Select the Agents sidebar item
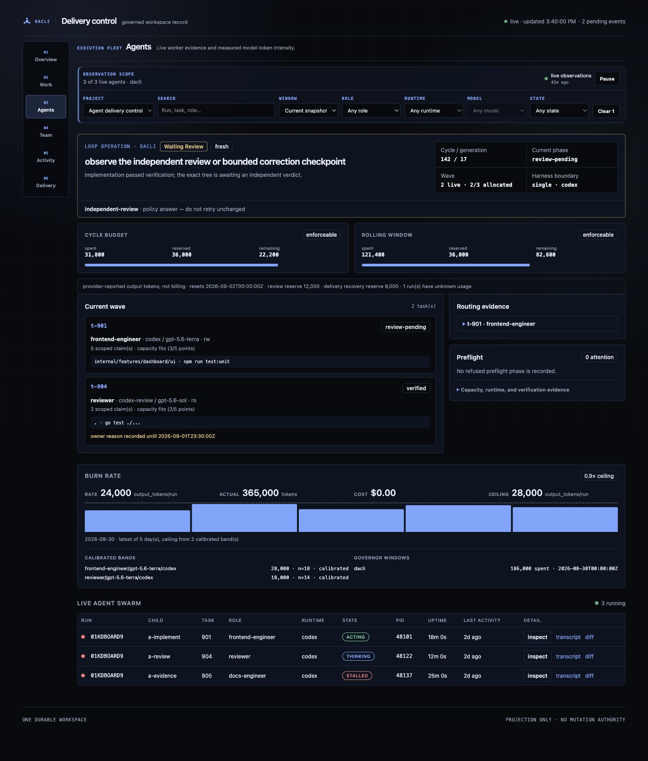The image size is (648, 761). coord(46,107)
